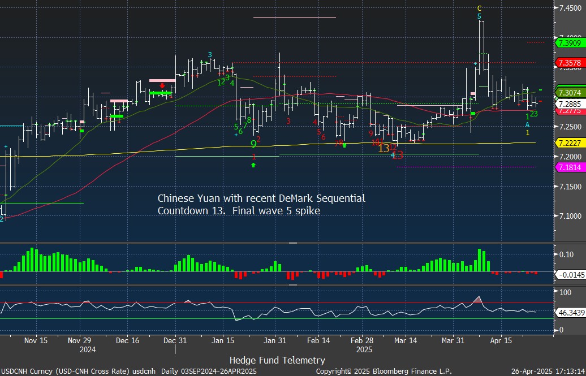Click the 2024 year label
The width and height of the screenshot is (586, 376).
coord(88,349)
